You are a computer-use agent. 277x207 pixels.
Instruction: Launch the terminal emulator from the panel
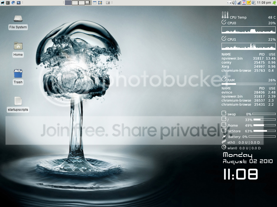click(8, 3)
